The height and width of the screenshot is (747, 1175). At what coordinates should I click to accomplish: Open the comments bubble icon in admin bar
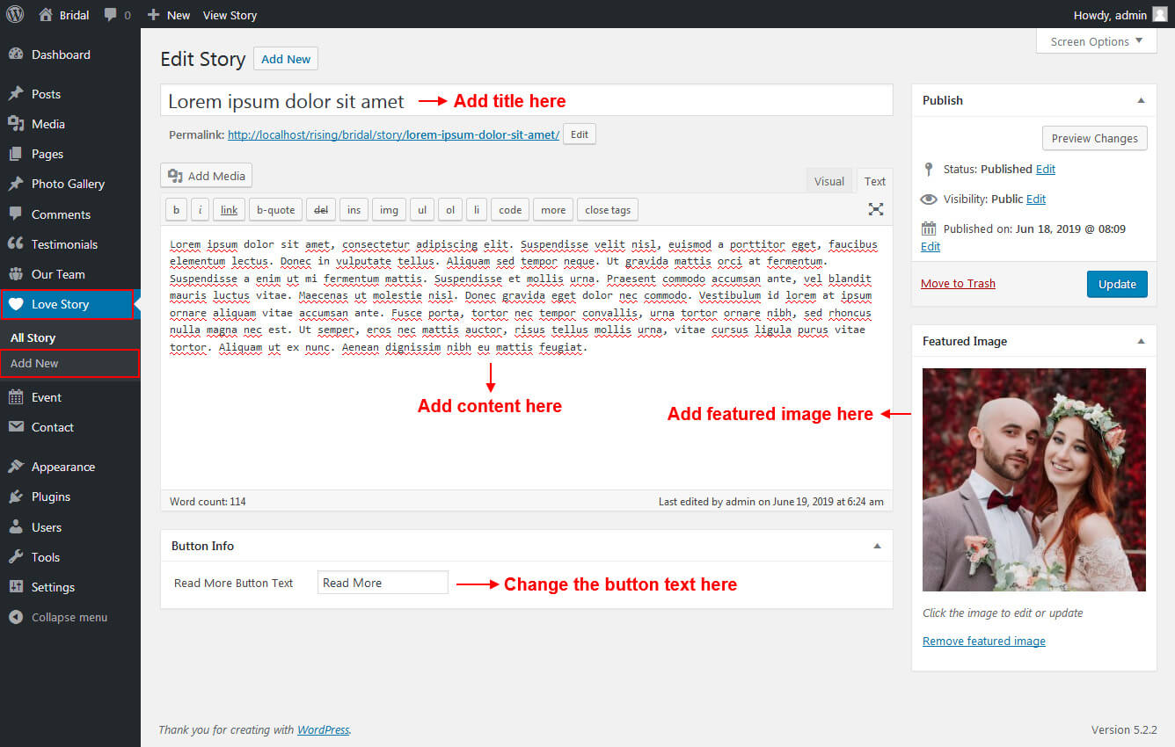pos(111,15)
